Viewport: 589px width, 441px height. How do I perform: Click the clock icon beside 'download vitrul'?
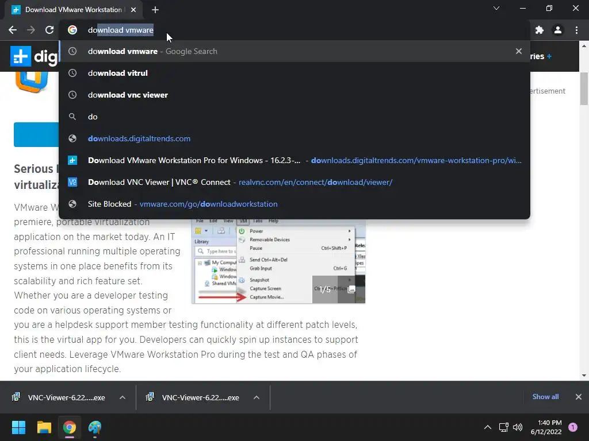coord(72,73)
